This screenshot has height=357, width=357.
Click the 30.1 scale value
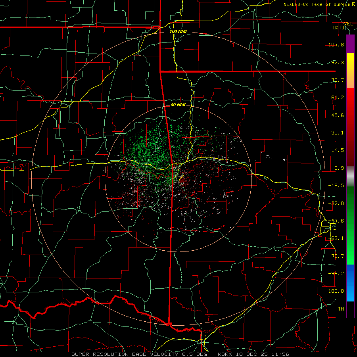338,133
